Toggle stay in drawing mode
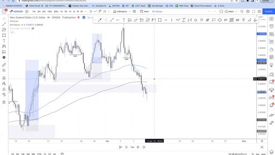The height and width of the screenshot is (155, 275). pos(4,84)
